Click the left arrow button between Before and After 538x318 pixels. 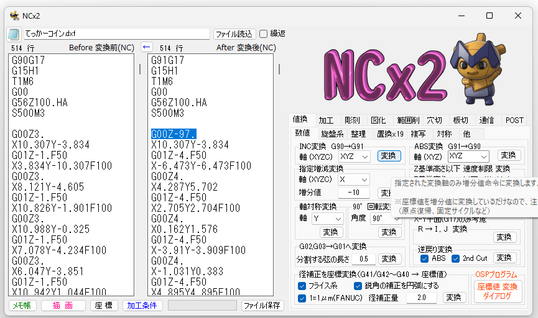(x=147, y=47)
